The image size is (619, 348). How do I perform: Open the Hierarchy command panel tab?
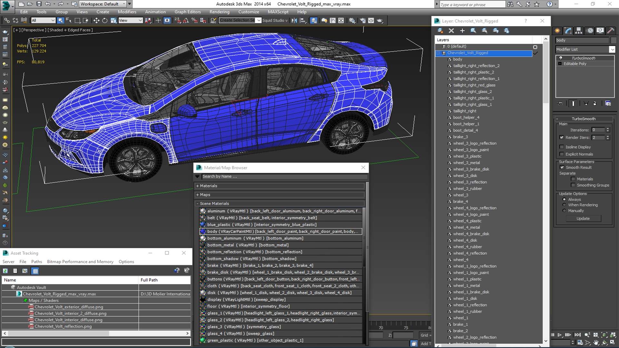(579, 31)
